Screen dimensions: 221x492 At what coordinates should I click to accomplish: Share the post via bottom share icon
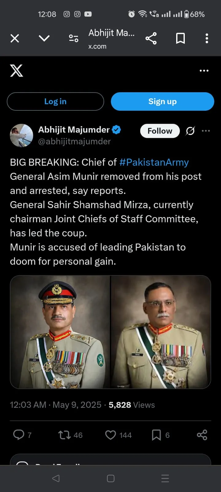pos(202,435)
